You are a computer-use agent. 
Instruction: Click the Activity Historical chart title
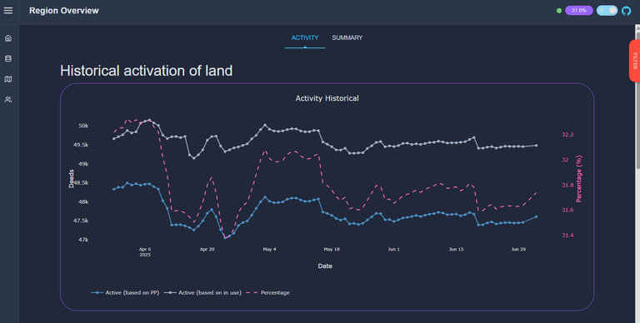click(x=327, y=98)
